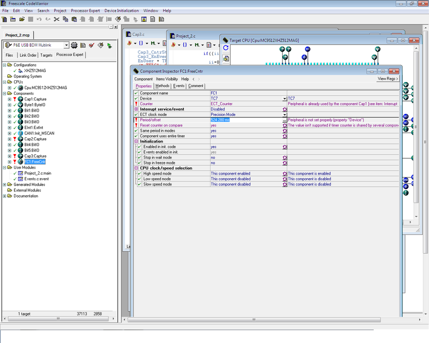The height and width of the screenshot is (343, 429).
Task: Collapse the Initialization group
Action: click(136, 141)
